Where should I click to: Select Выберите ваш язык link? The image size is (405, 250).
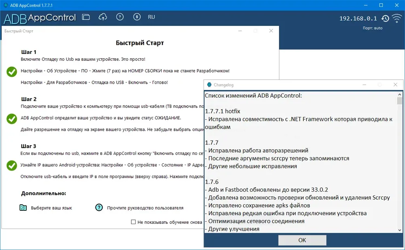pos(51,208)
